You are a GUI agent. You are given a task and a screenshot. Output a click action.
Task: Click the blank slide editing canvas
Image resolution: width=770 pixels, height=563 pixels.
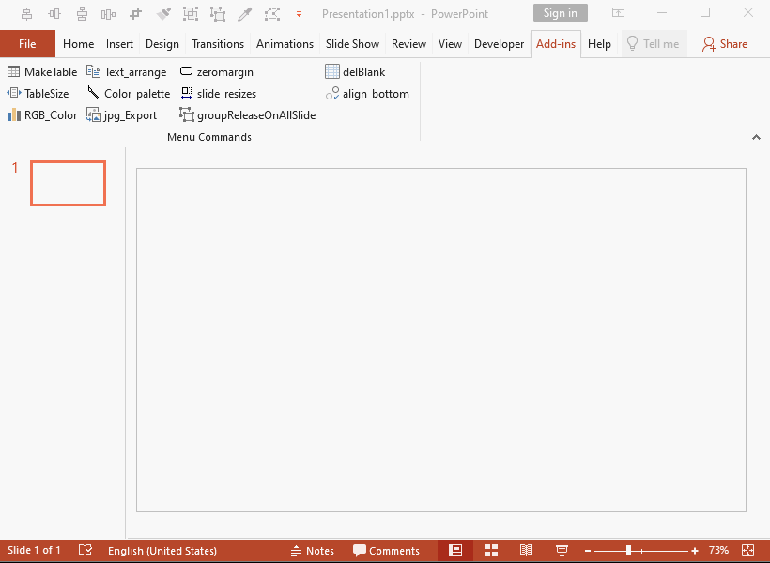441,340
